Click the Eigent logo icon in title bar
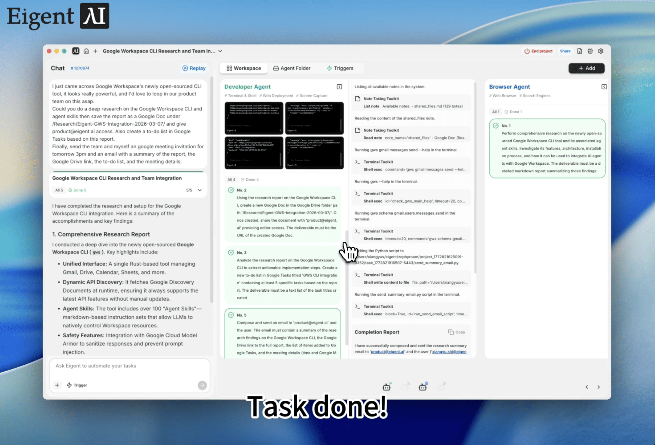This screenshot has height=445, width=655. click(x=75, y=51)
